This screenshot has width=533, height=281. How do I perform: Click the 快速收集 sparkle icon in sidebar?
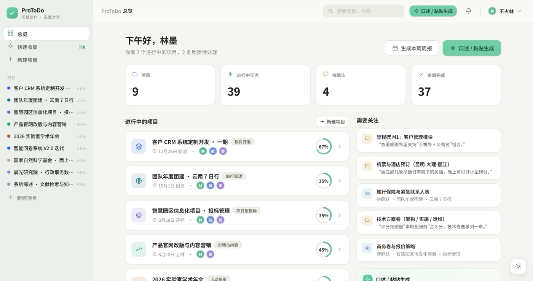10,46
